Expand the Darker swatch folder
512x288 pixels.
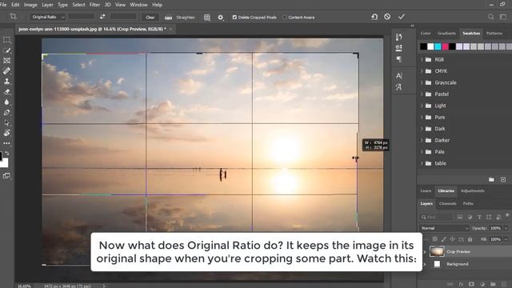(422, 140)
